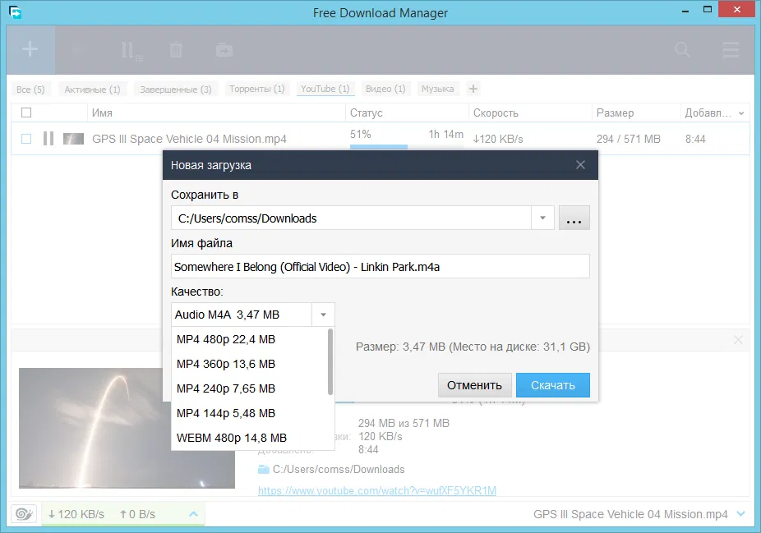This screenshot has height=533, width=761.
Task: Switch to Видео (1) tab
Action: coord(385,89)
